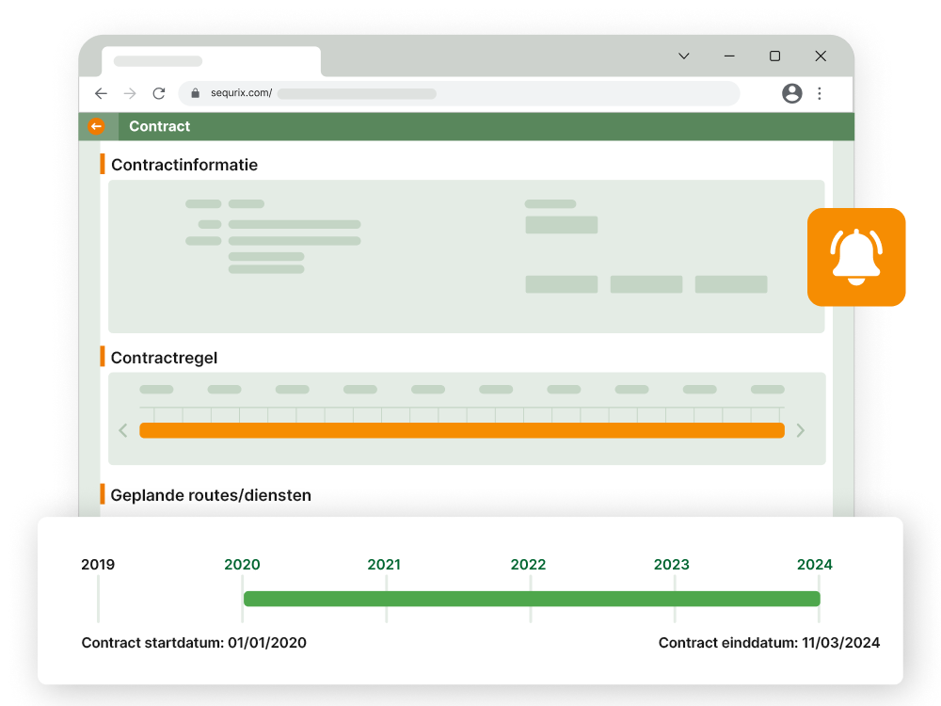941x706 pixels.
Task: Select the active browser tab
Action: point(211,61)
